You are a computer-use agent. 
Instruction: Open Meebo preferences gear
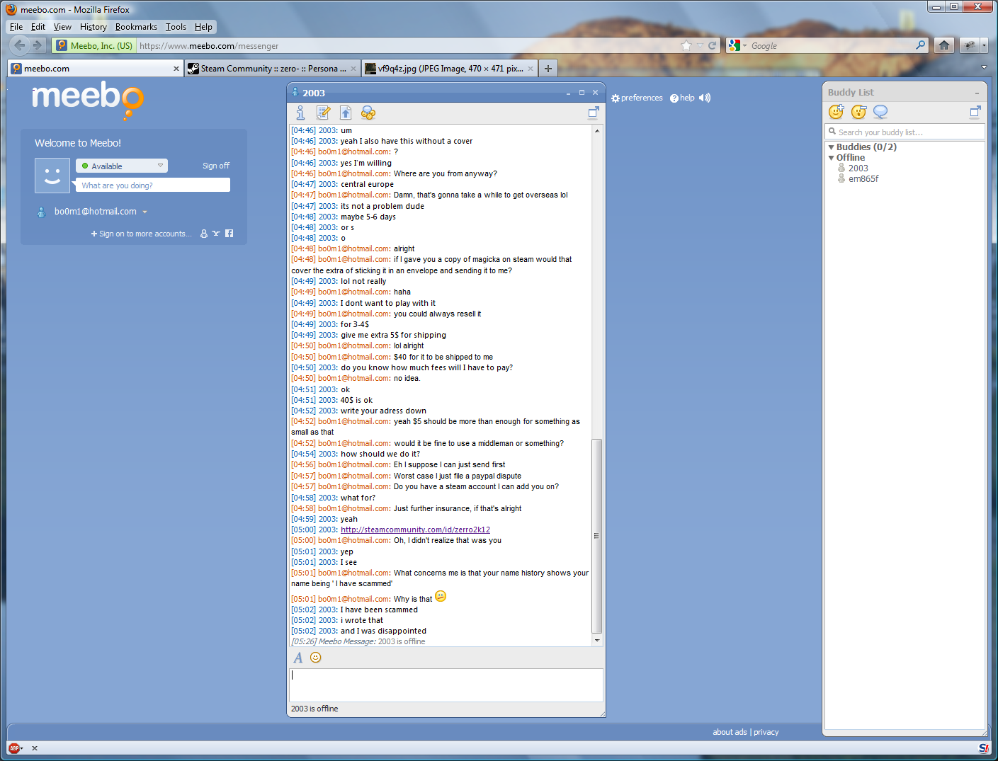click(x=637, y=98)
